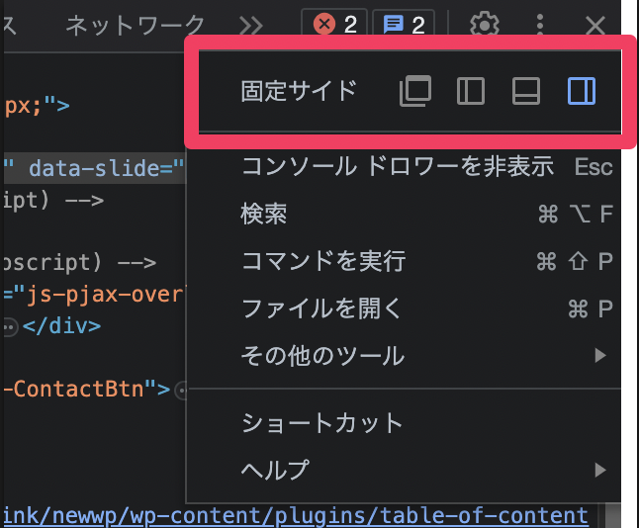
Task: Select the data-slide attribute row
Action: 95,168
